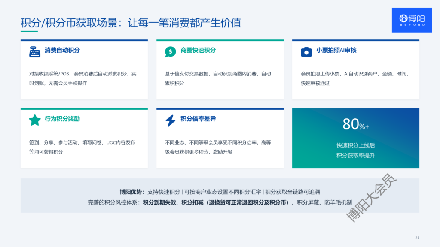Screen dimensions: 440x247
Task: Click the lightning bolt icon
Action: pyautogui.click(x=170, y=120)
